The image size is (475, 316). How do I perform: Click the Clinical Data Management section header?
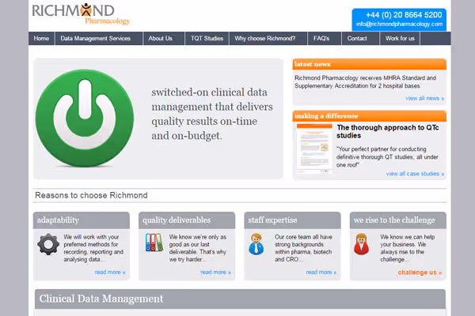pos(240,299)
